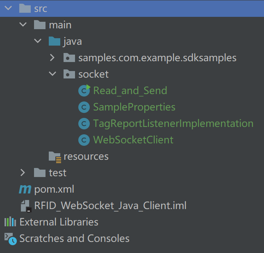
Task: Click the TagReportListenerImplementation class icon
Action: pyautogui.click(x=84, y=124)
